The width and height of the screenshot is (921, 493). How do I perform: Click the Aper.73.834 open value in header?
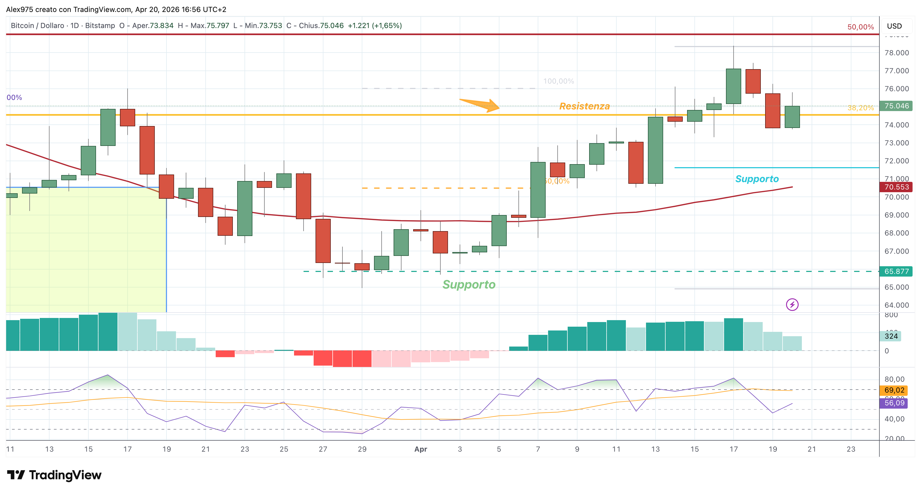point(153,25)
